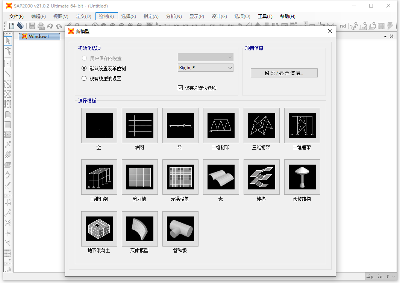Choose the 梁 beam template
This screenshot has width=400, height=283.
[180, 126]
